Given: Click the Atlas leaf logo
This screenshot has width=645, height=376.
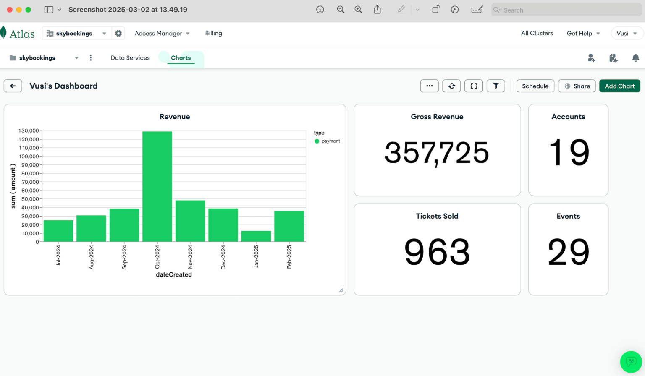Looking at the screenshot, I should pyautogui.click(x=3, y=33).
